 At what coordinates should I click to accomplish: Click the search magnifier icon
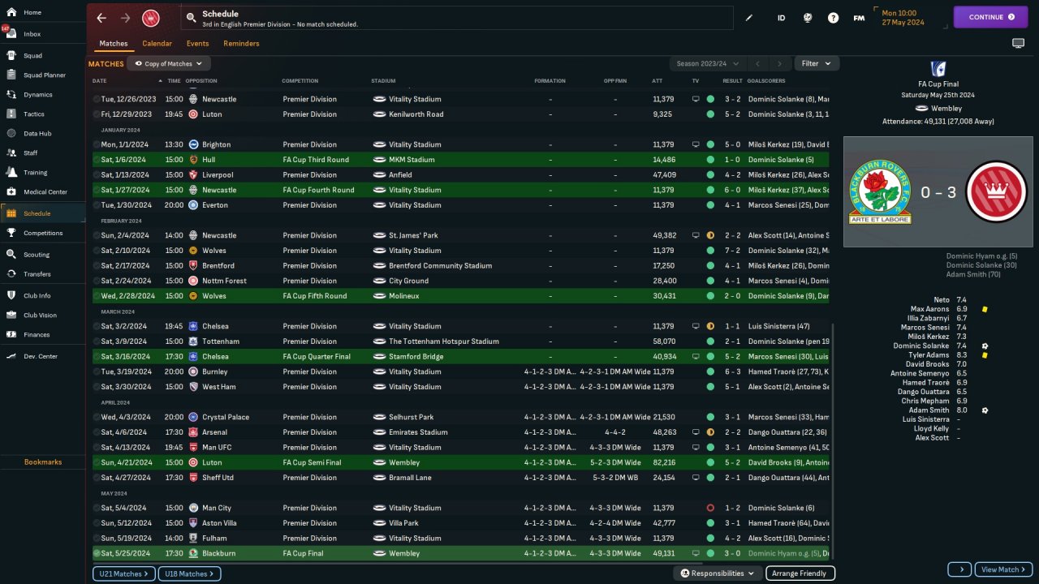[x=191, y=17]
